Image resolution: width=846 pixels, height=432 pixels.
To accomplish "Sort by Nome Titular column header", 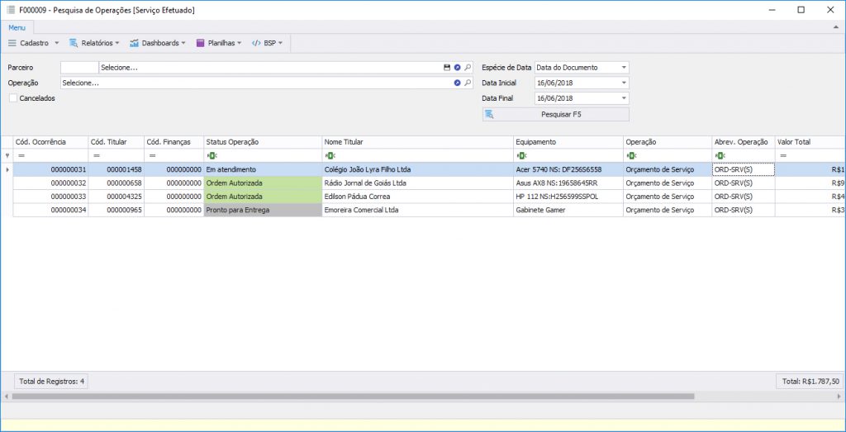I will point(417,142).
